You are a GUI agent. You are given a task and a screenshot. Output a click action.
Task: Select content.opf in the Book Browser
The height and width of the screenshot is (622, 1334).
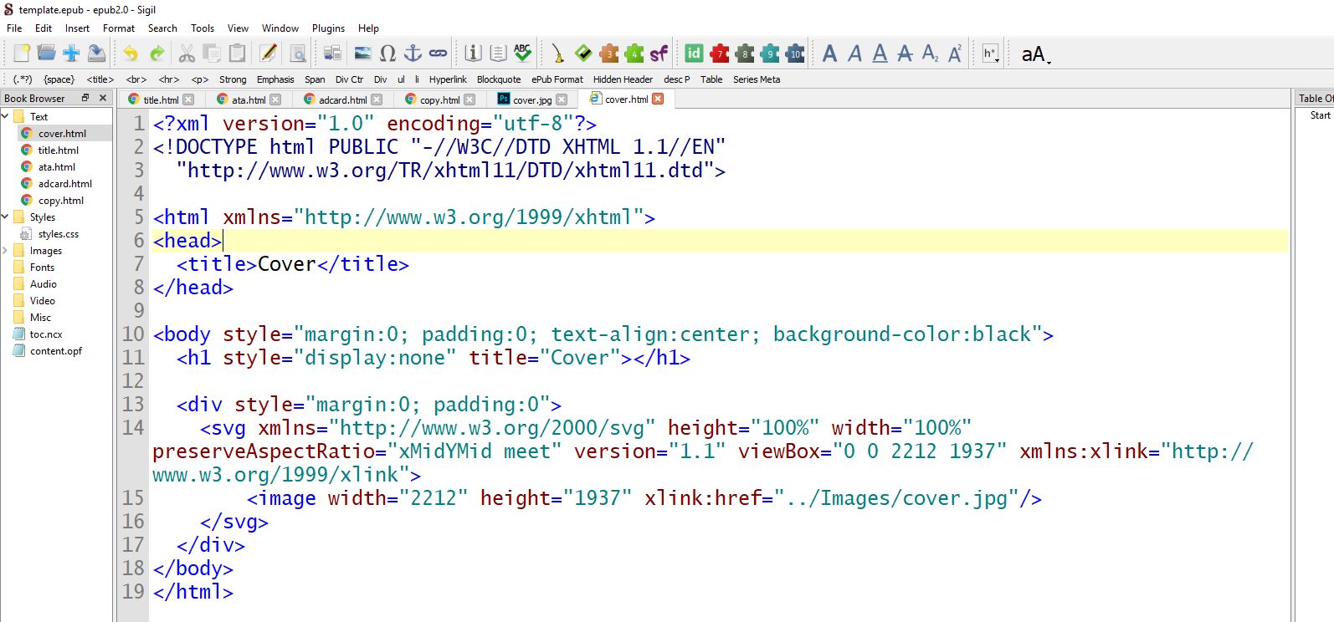pos(56,351)
